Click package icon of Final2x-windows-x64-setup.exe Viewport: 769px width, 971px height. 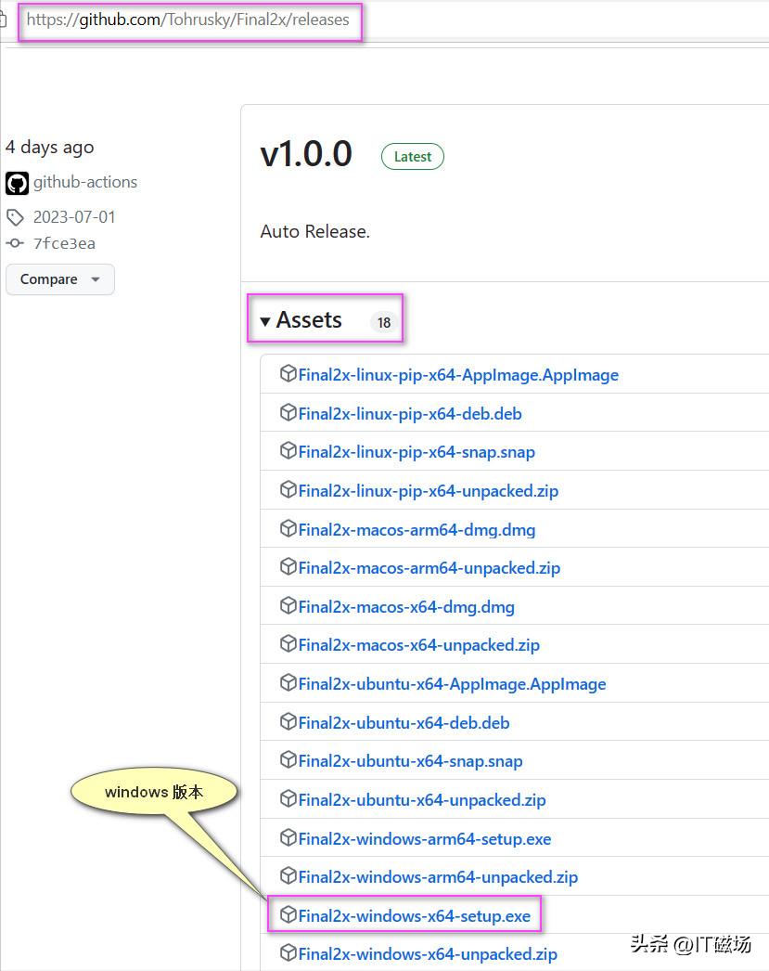(288, 915)
